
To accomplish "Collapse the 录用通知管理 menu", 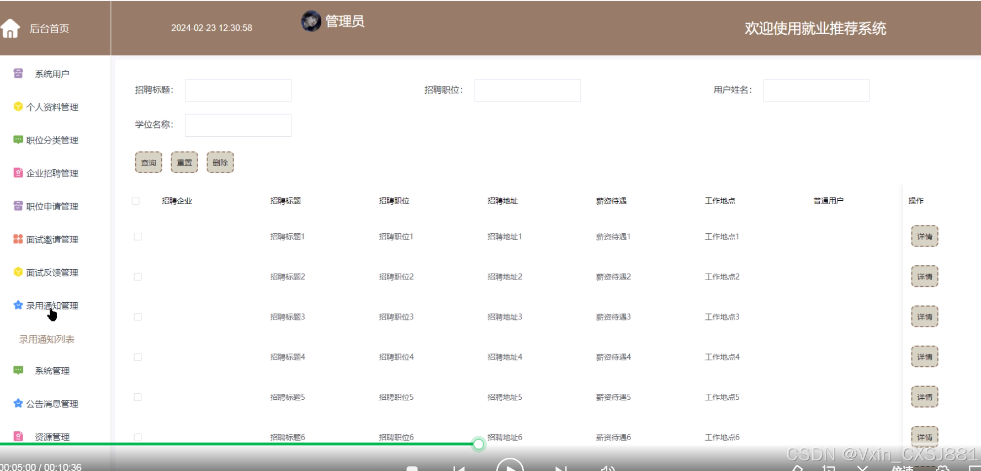I will coord(52,306).
